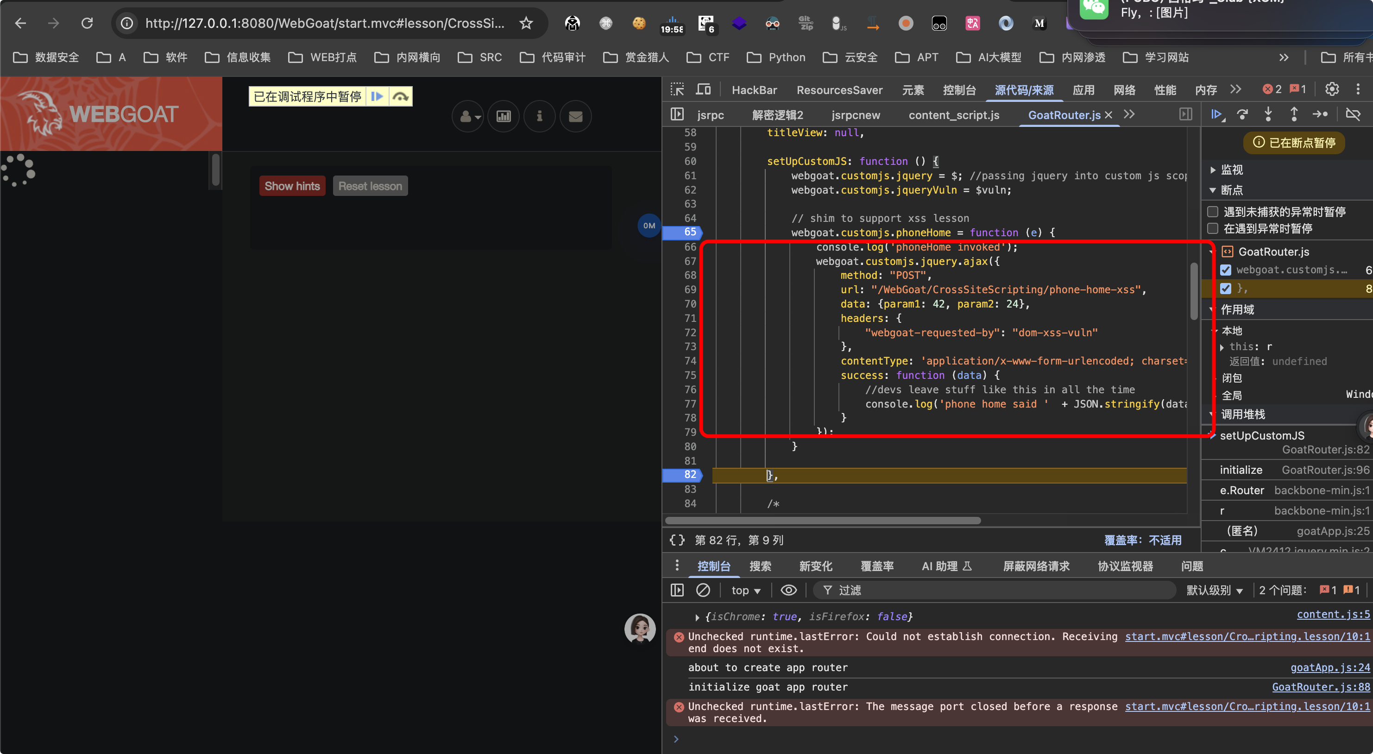This screenshot has height=754, width=1373.
Task: Deactivate all breakpoints icon
Action: click(1353, 114)
